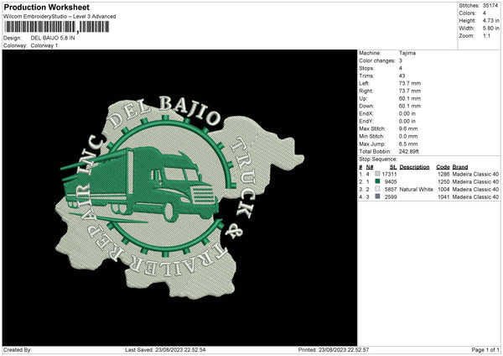503x356 pixels.
Task: Click the Up value 60.1 mm
Action: pos(410,98)
